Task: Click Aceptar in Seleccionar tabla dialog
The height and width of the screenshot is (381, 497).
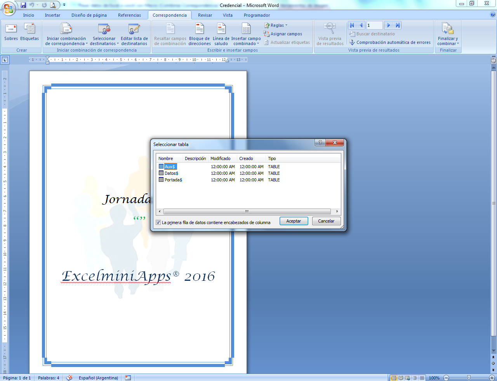Action: [294, 221]
